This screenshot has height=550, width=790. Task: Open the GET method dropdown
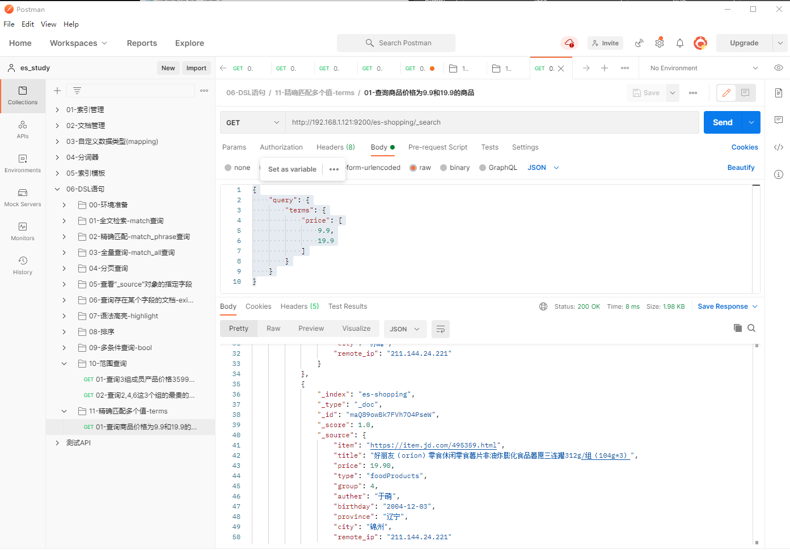click(x=252, y=122)
